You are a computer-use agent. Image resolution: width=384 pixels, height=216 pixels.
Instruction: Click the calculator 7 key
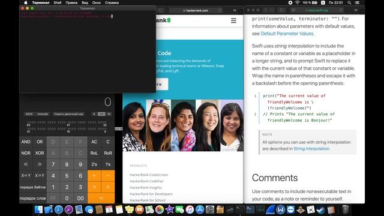(x=53, y=164)
